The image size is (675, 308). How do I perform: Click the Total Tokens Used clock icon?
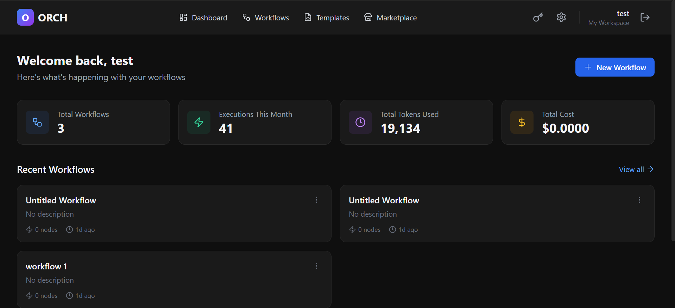pos(360,122)
